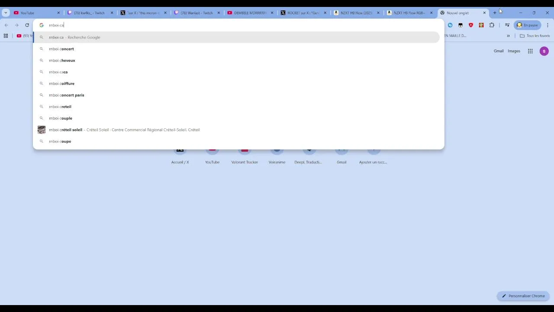Open the apps grid in bookmarks bar
The image size is (554, 312).
6,36
